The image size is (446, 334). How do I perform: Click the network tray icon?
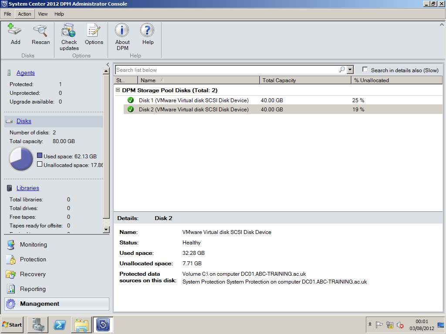pos(390,324)
